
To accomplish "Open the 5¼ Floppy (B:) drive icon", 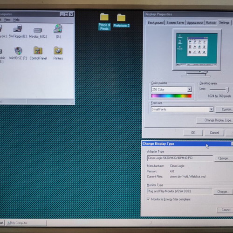I will (x=17, y=29).
